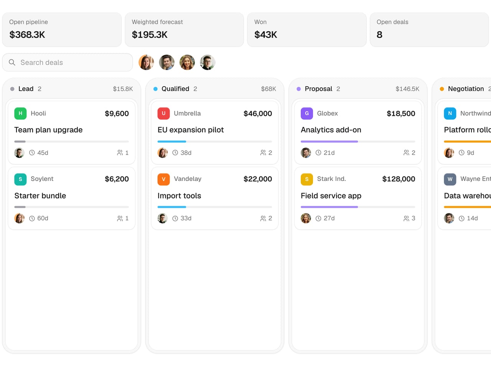
Task: Click the "Proposal" column header label
Action: tap(318, 89)
